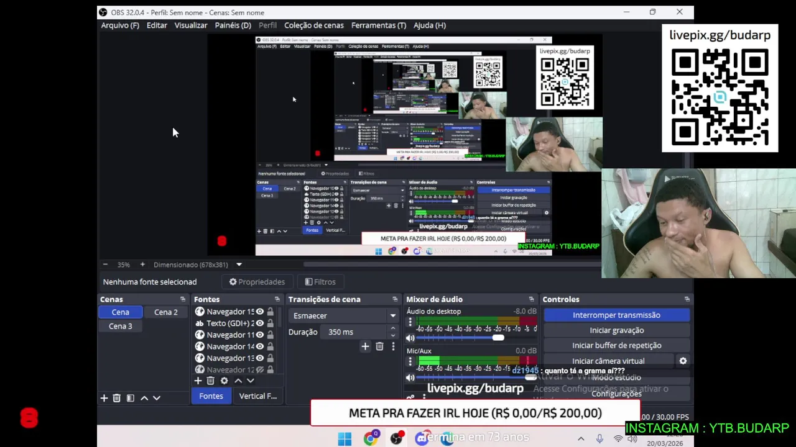Image resolution: width=796 pixels, height=447 pixels.
Task: Hide the Navegador 11 source
Action: pos(260,335)
